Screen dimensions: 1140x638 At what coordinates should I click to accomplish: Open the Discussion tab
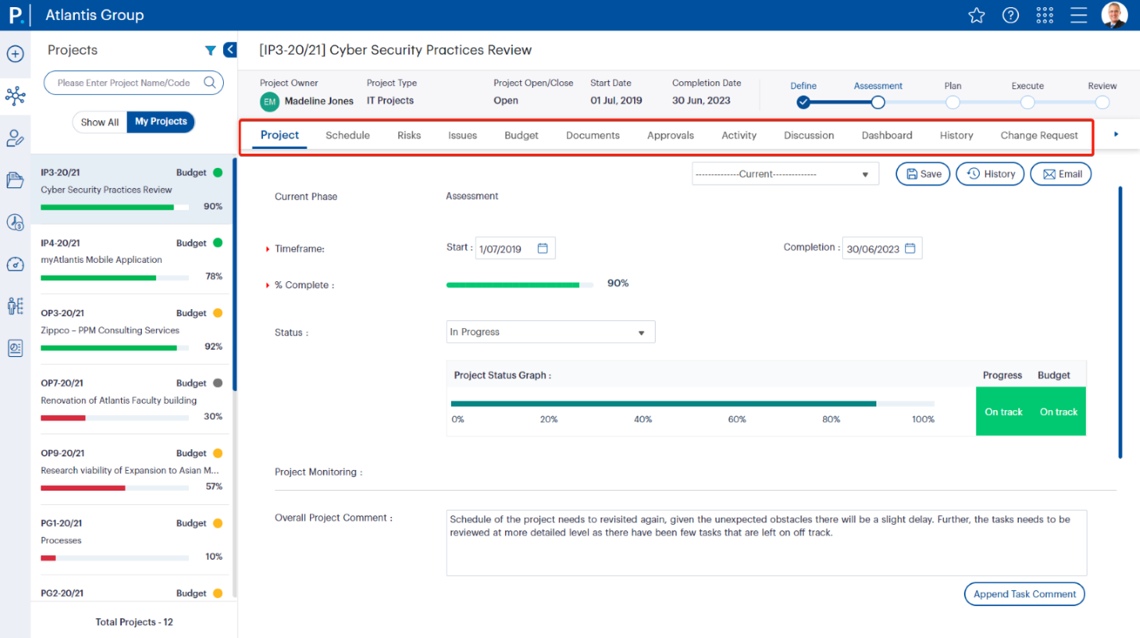point(809,135)
